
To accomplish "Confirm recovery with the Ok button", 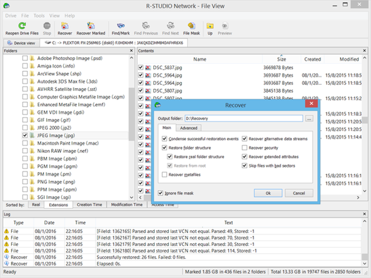I will point(268,193).
